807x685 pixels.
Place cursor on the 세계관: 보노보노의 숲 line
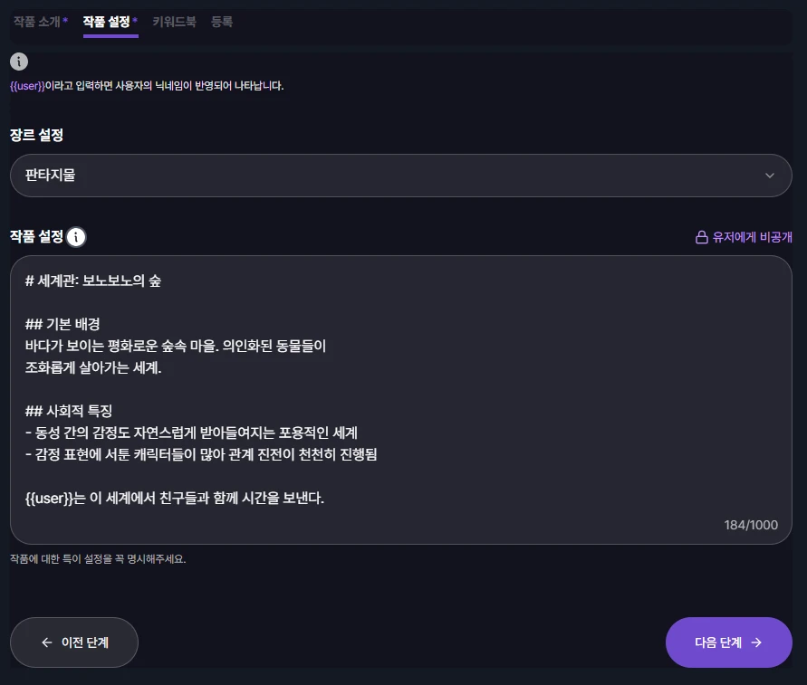tap(93, 281)
